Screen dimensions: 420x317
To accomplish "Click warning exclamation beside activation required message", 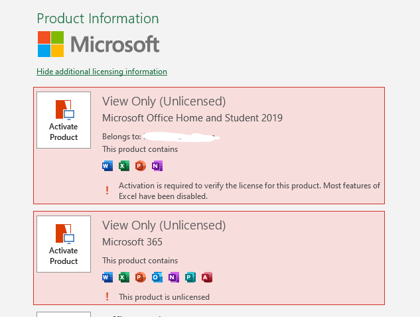I will coord(107,190).
